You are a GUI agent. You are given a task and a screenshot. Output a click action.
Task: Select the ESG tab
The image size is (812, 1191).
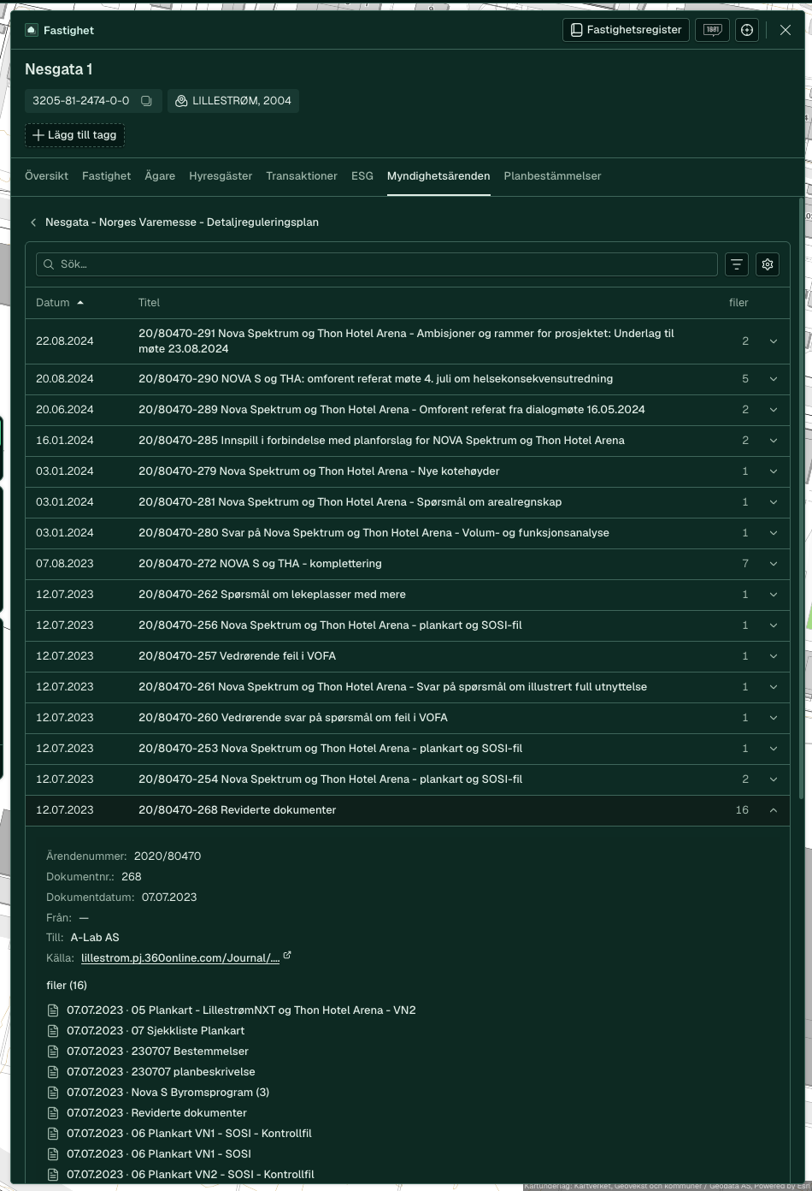[362, 176]
